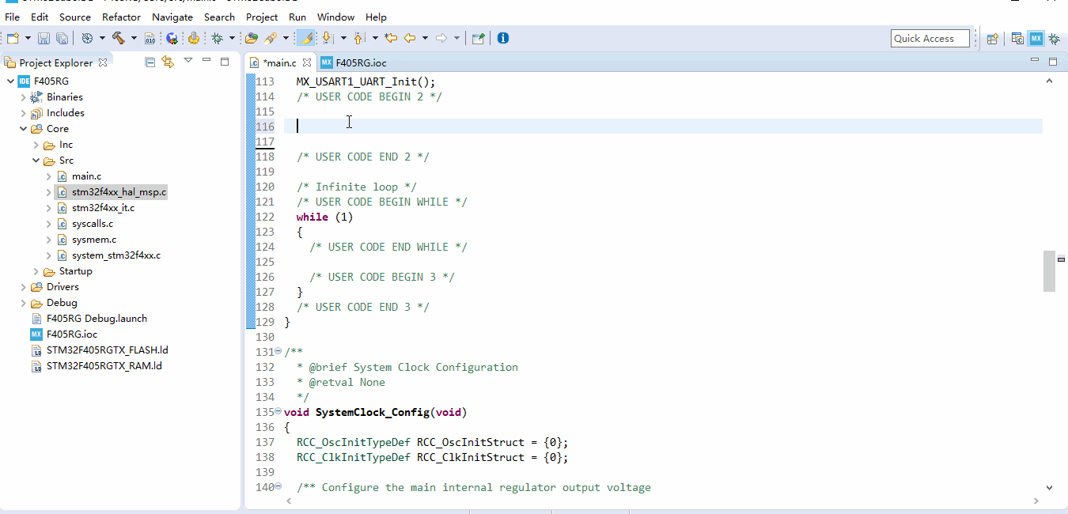The image size is (1068, 514).
Task: Select the Build hammer icon
Action: (119, 37)
